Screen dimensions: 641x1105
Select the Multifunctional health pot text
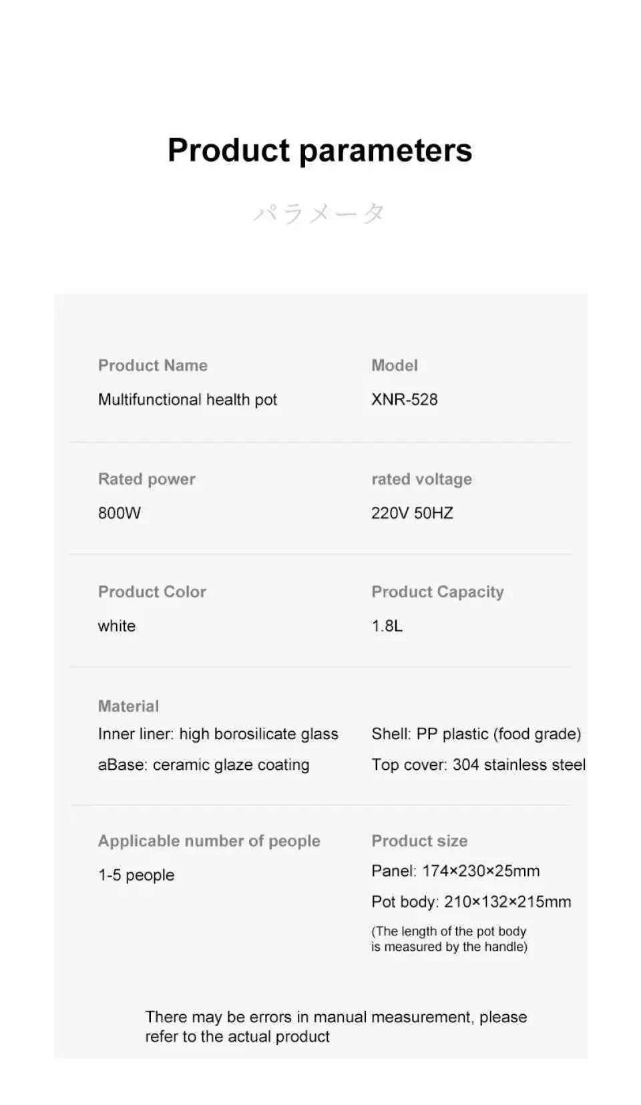(x=188, y=399)
